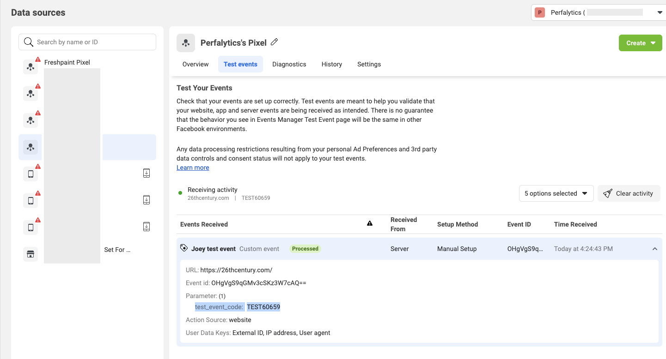Screen dimensions: 666x359
Task: Open the 5 options selected dropdown
Action: point(556,193)
